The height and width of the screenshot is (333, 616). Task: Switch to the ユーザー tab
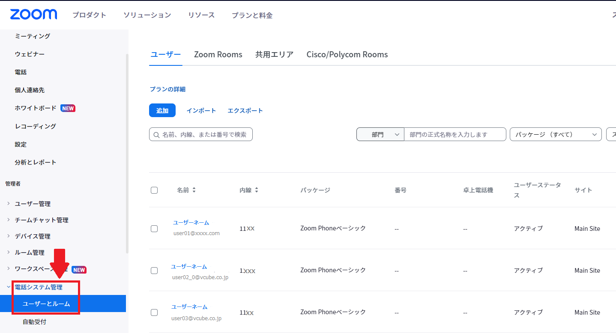[166, 54]
